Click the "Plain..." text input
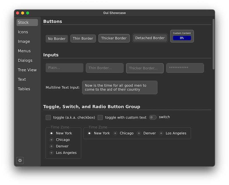The image size is (229, 185). pyautogui.click(x=64, y=68)
